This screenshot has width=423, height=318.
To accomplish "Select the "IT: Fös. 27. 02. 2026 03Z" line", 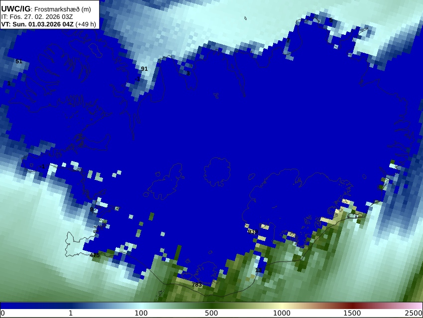I will click(37, 17).
